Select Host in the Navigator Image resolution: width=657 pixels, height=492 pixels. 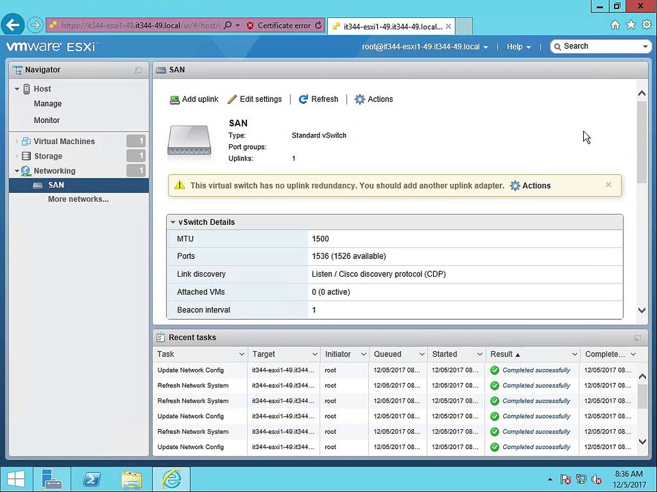pyautogui.click(x=42, y=89)
